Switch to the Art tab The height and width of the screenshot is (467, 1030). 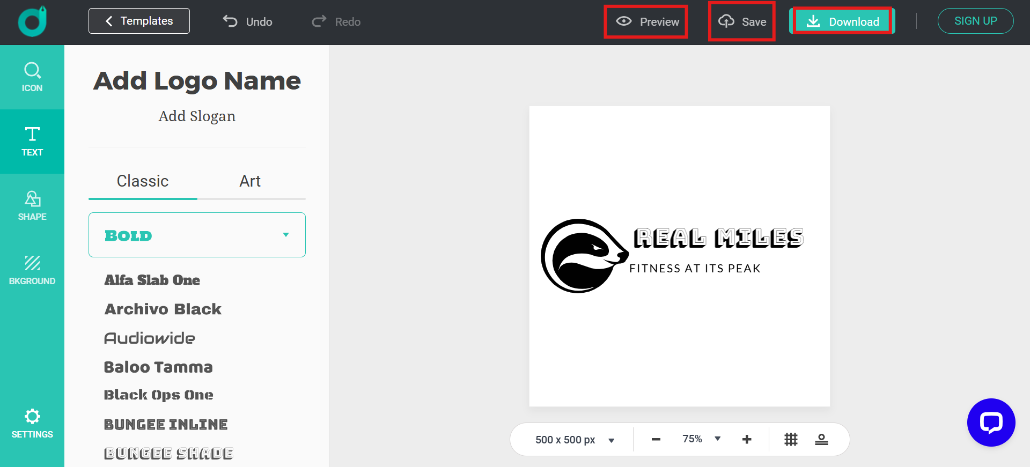(x=250, y=181)
